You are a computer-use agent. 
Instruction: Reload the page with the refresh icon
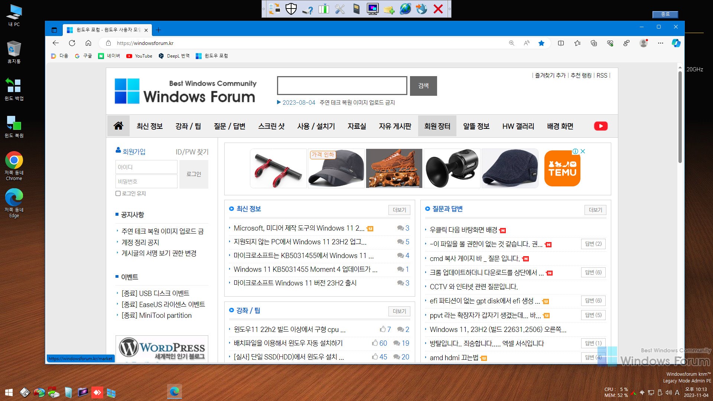point(72,43)
